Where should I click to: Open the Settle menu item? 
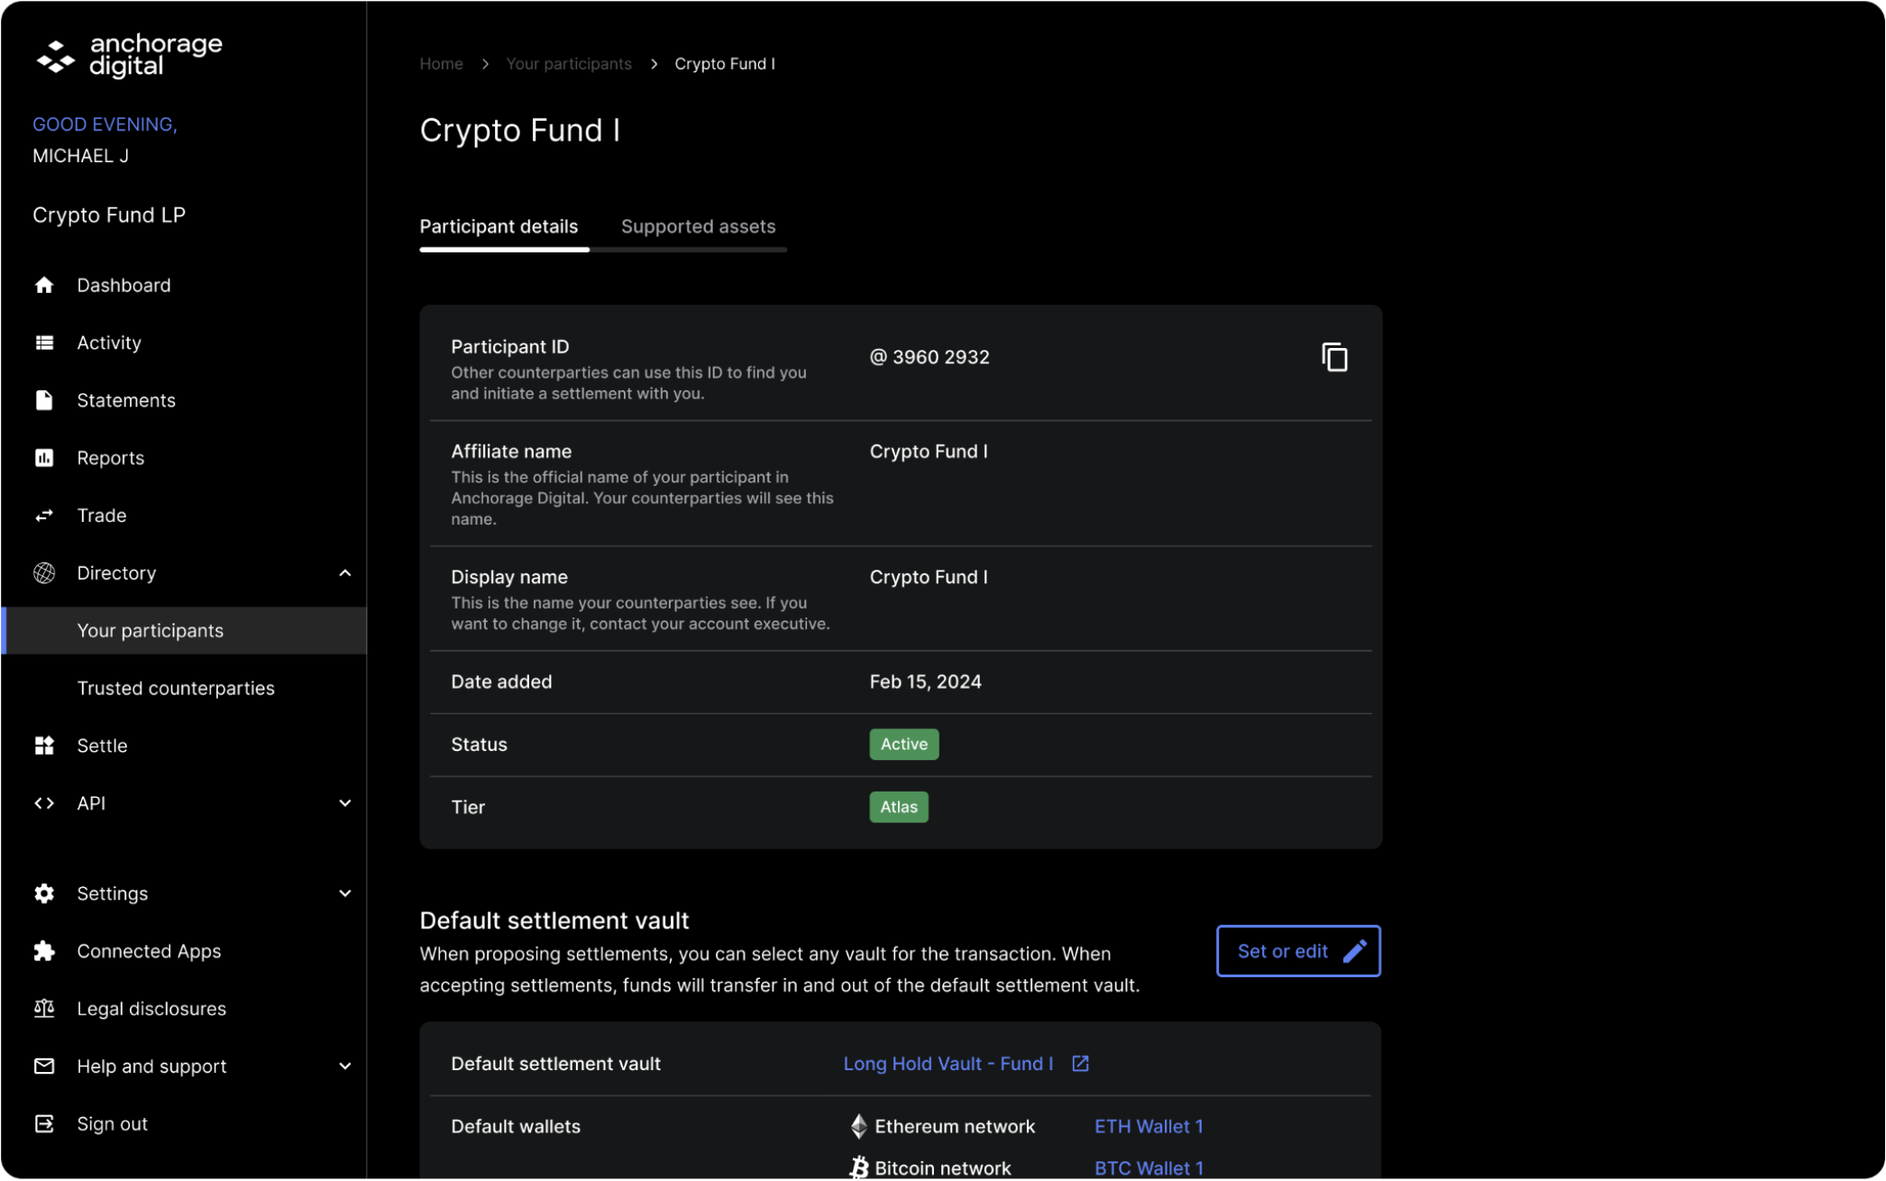click(103, 746)
